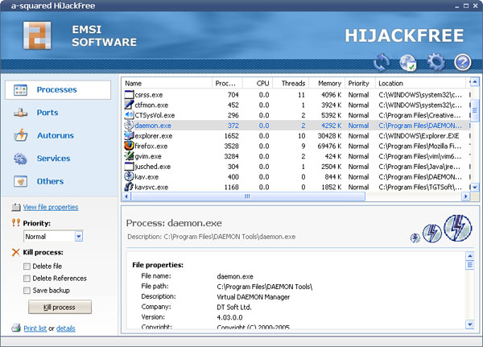Select the gvim.exe process name
Viewport: 483px width, 347px height.
pyautogui.click(x=148, y=156)
